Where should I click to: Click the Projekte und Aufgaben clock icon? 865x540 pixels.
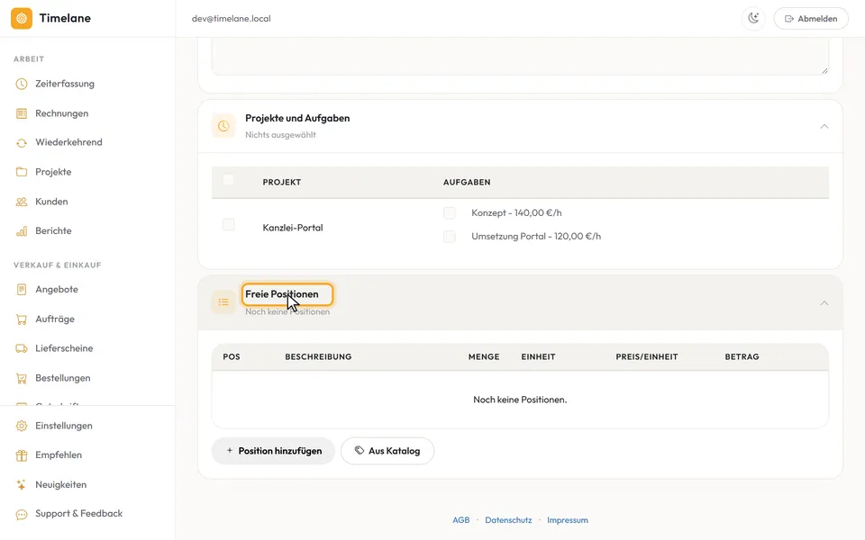tap(223, 126)
